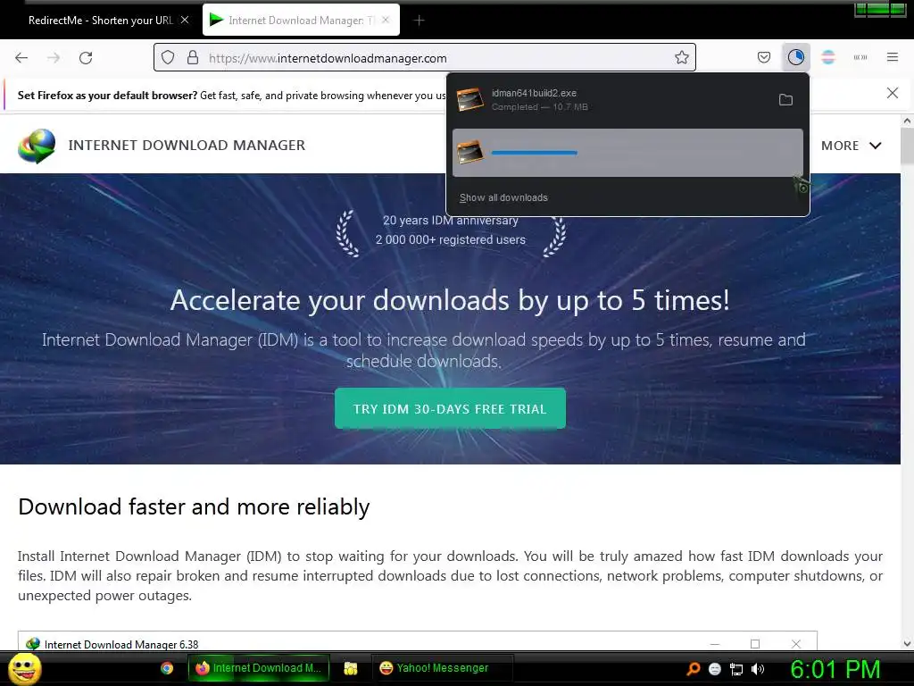Click the 6:01 PM taskbar clock
The image size is (914, 686).
pos(835,670)
